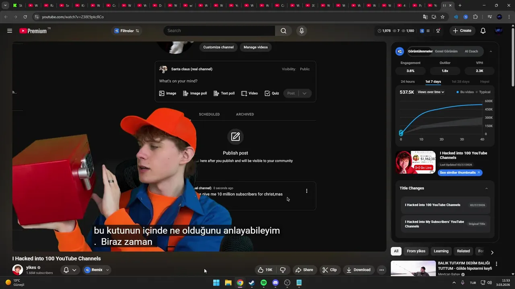Screen dimensions: 515x289
Task: Translate this page icon in address bar
Action: pyautogui.click(x=425, y=17)
